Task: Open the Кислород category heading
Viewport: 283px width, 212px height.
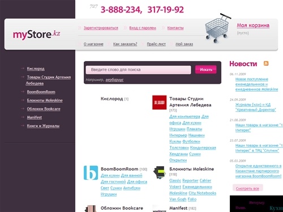Action: coord(112,99)
